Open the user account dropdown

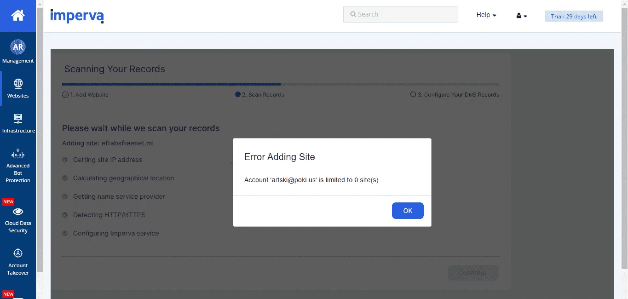coord(522,16)
